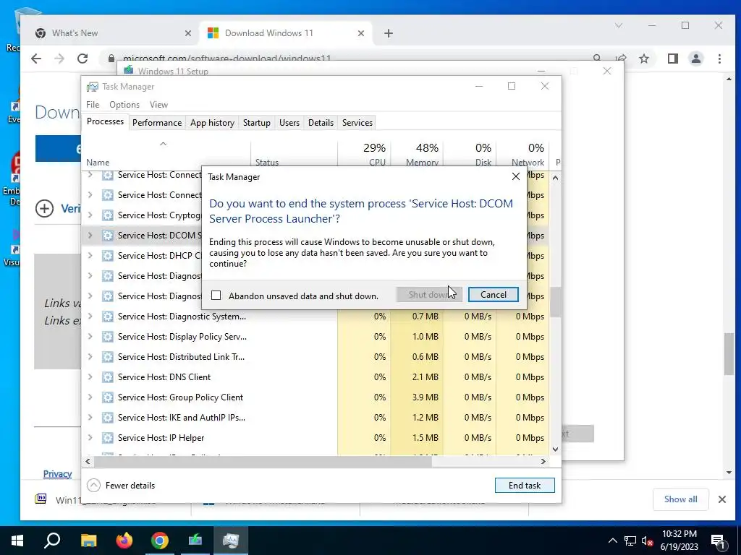
Task: Close the Task Manager confirmation dialog
Action: 515,176
